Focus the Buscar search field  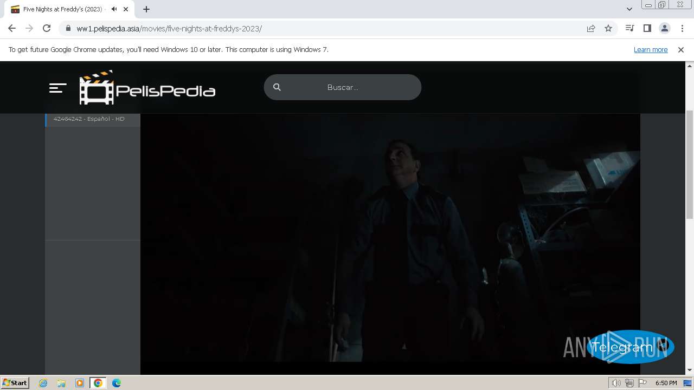click(x=343, y=87)
